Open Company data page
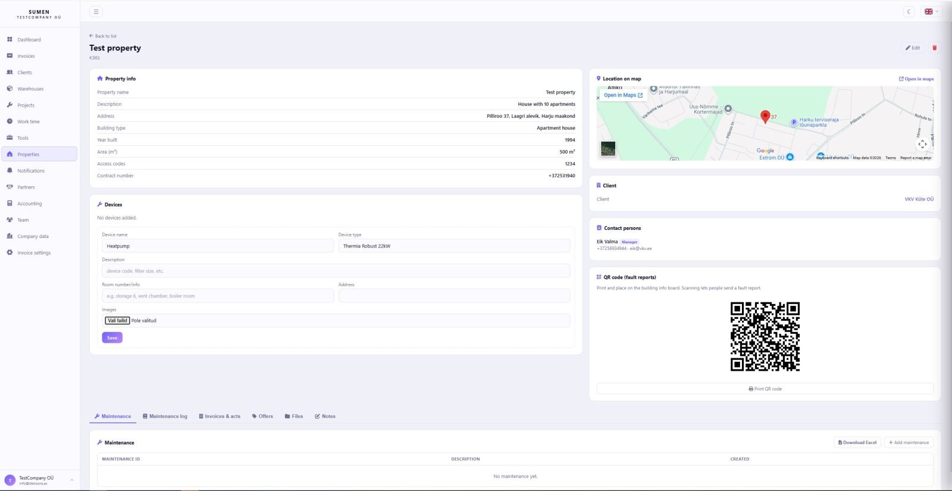This screenshot has height=491, width=952. click(x=40, y=236)
